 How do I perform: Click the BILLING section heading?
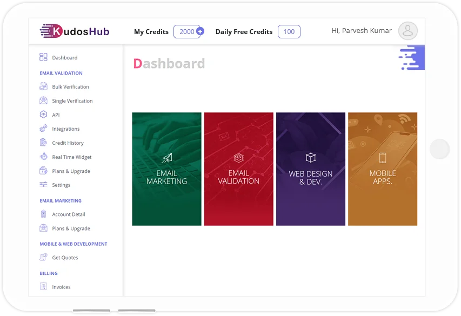click(49, 273)
